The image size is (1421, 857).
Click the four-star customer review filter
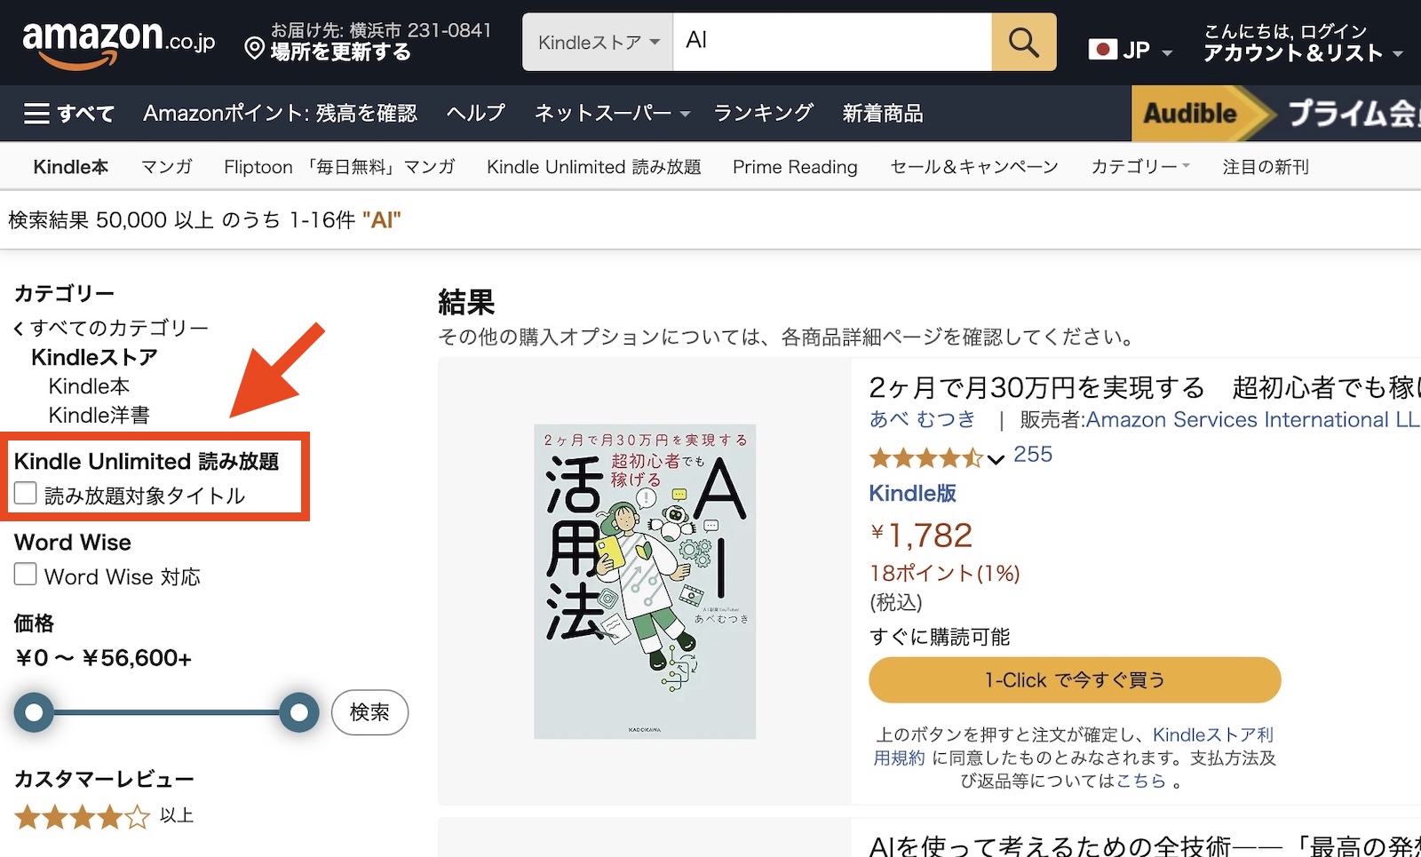point(82,816)
